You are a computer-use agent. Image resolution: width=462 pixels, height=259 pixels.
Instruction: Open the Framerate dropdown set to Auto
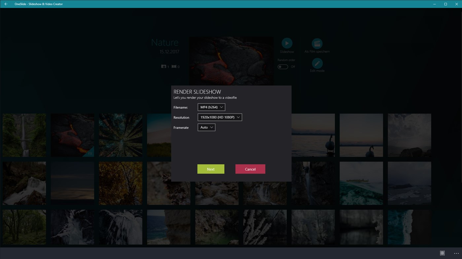pyautogui.click(x=206, y=127)
